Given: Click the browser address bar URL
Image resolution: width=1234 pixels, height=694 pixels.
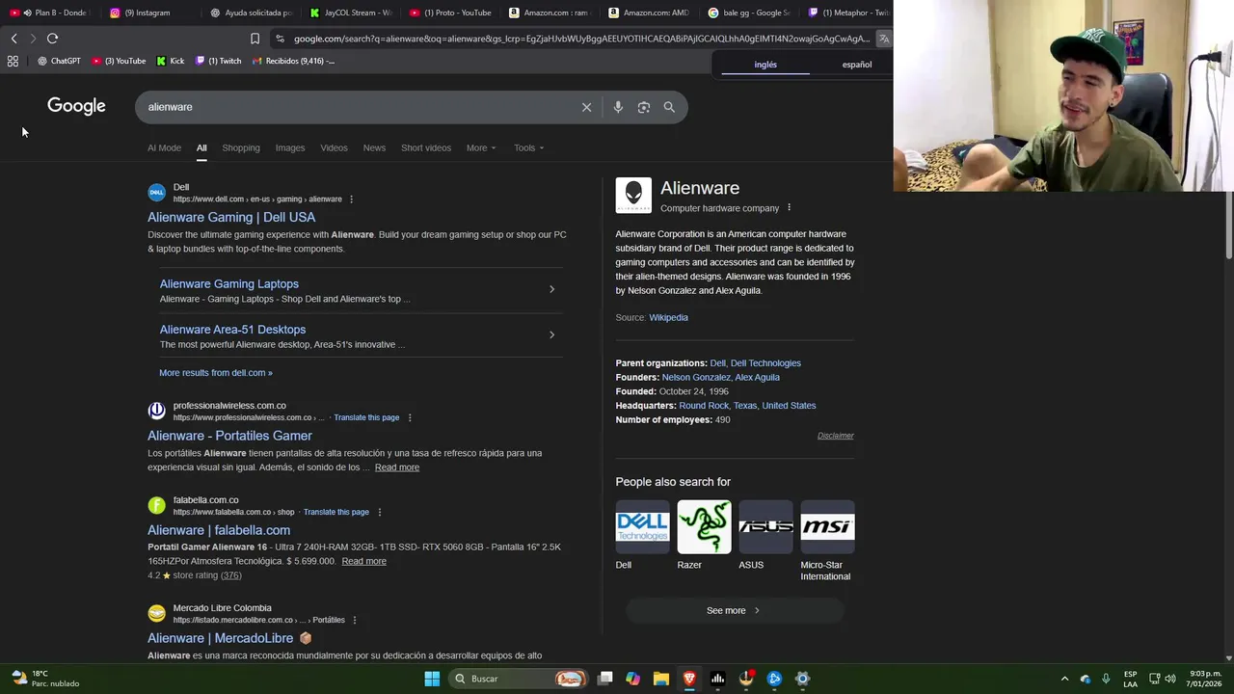Looking at the screenshot, I should 581,39.
